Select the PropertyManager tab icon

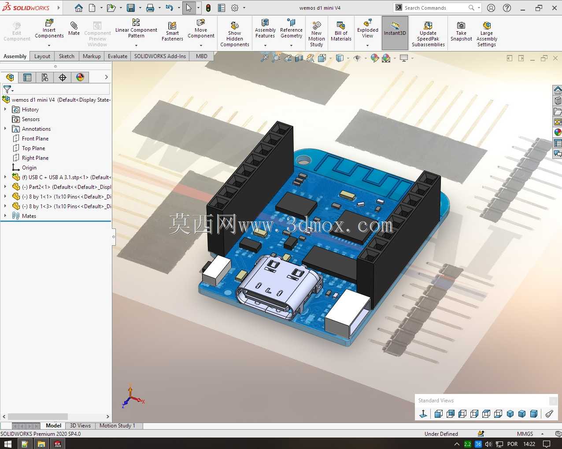pos(27,77)
